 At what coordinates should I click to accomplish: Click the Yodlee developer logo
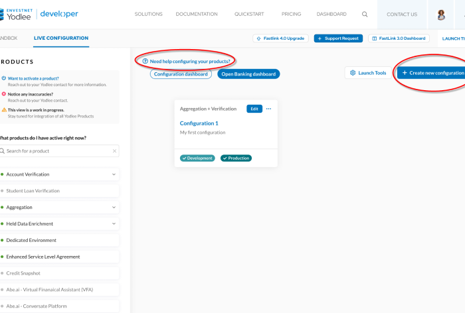[39, 14]
